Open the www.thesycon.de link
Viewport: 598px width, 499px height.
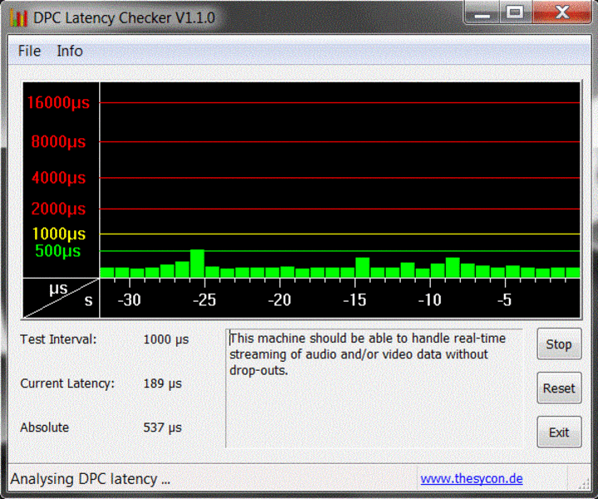(472, 478)
